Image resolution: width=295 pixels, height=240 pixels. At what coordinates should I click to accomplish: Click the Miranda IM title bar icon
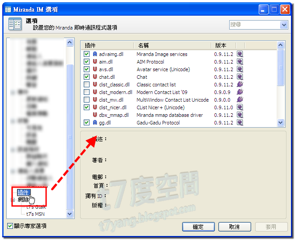point(8,9)
